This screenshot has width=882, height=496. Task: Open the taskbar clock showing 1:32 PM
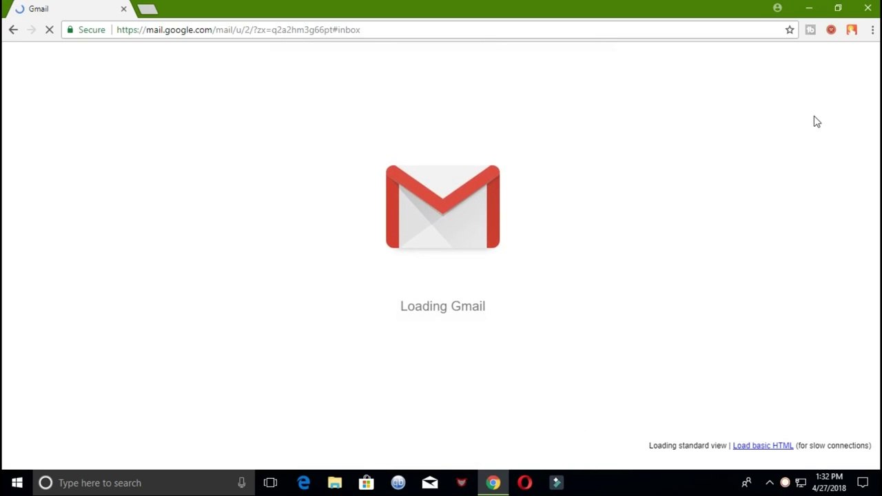(829, 482)
